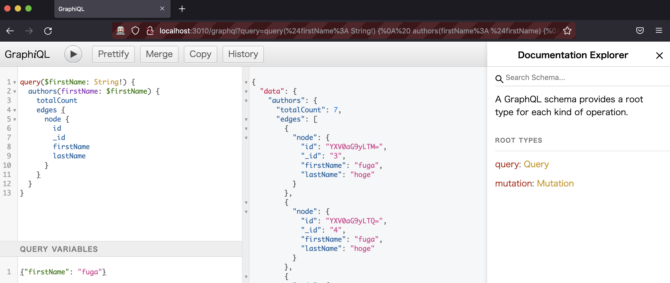
Task: Click totalCount value 7 in results
Action: 336,110
